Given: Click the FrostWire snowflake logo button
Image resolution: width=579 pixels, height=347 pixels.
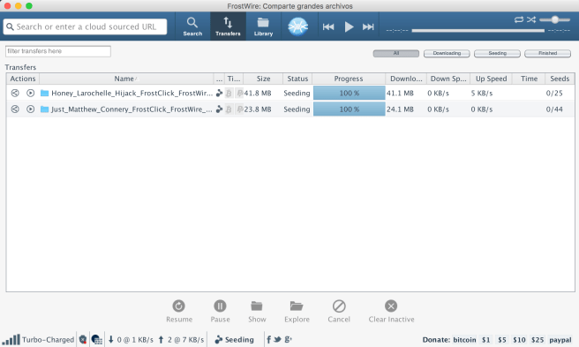Looking at the screenshot, I should (297, 26).
